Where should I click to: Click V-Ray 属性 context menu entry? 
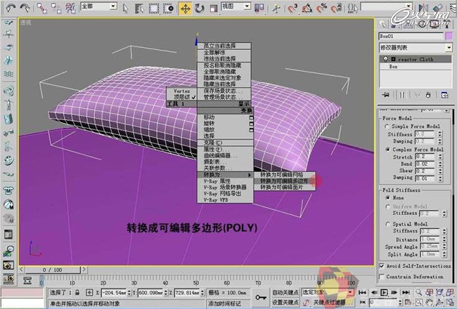217,181
